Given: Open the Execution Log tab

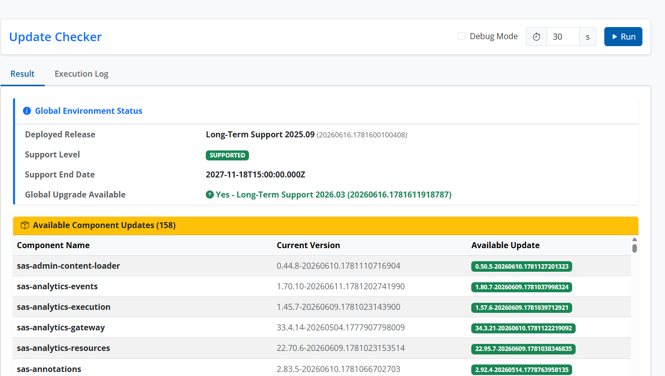Looking at the screenshot, I should (81, 74).
